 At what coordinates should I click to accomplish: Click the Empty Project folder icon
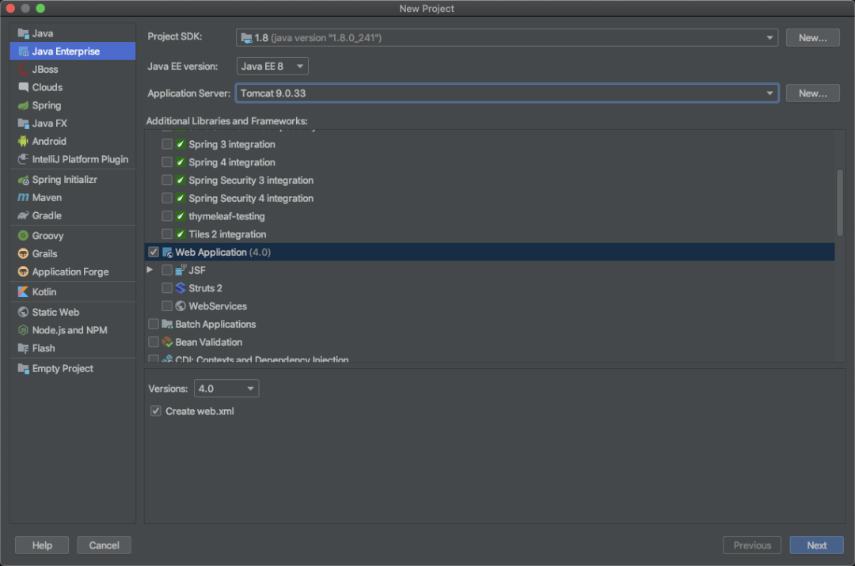point(23,369)
